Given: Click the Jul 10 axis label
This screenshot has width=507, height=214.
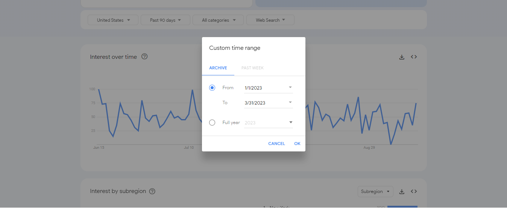Looking at the screenshot, I should pyautogui.click(x=189, y=148).
